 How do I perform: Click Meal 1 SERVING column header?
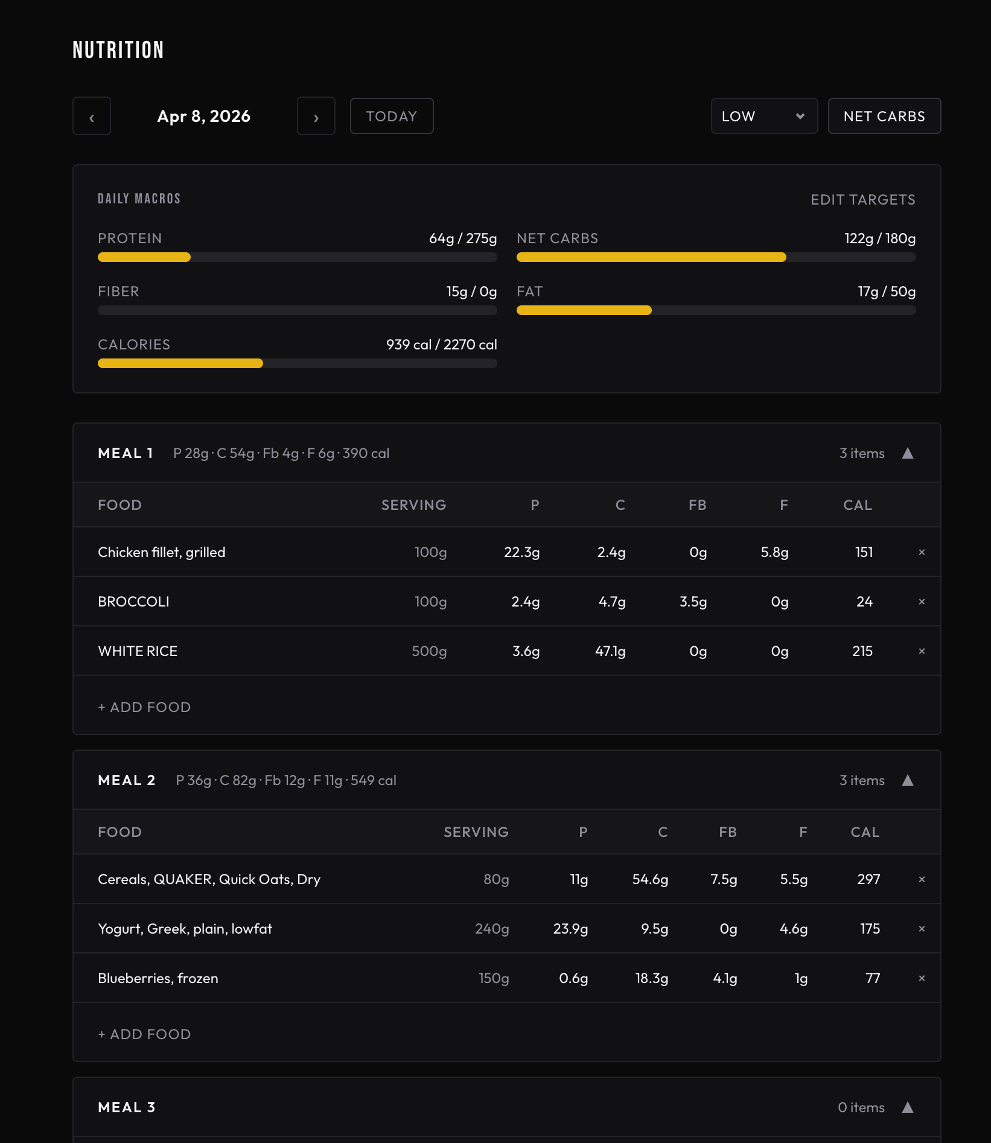[414, 505]
